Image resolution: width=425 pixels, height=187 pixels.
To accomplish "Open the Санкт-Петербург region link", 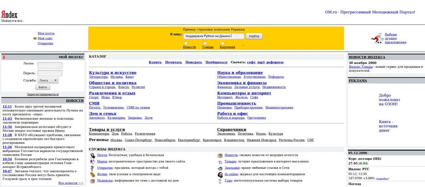I will point(138,140).
